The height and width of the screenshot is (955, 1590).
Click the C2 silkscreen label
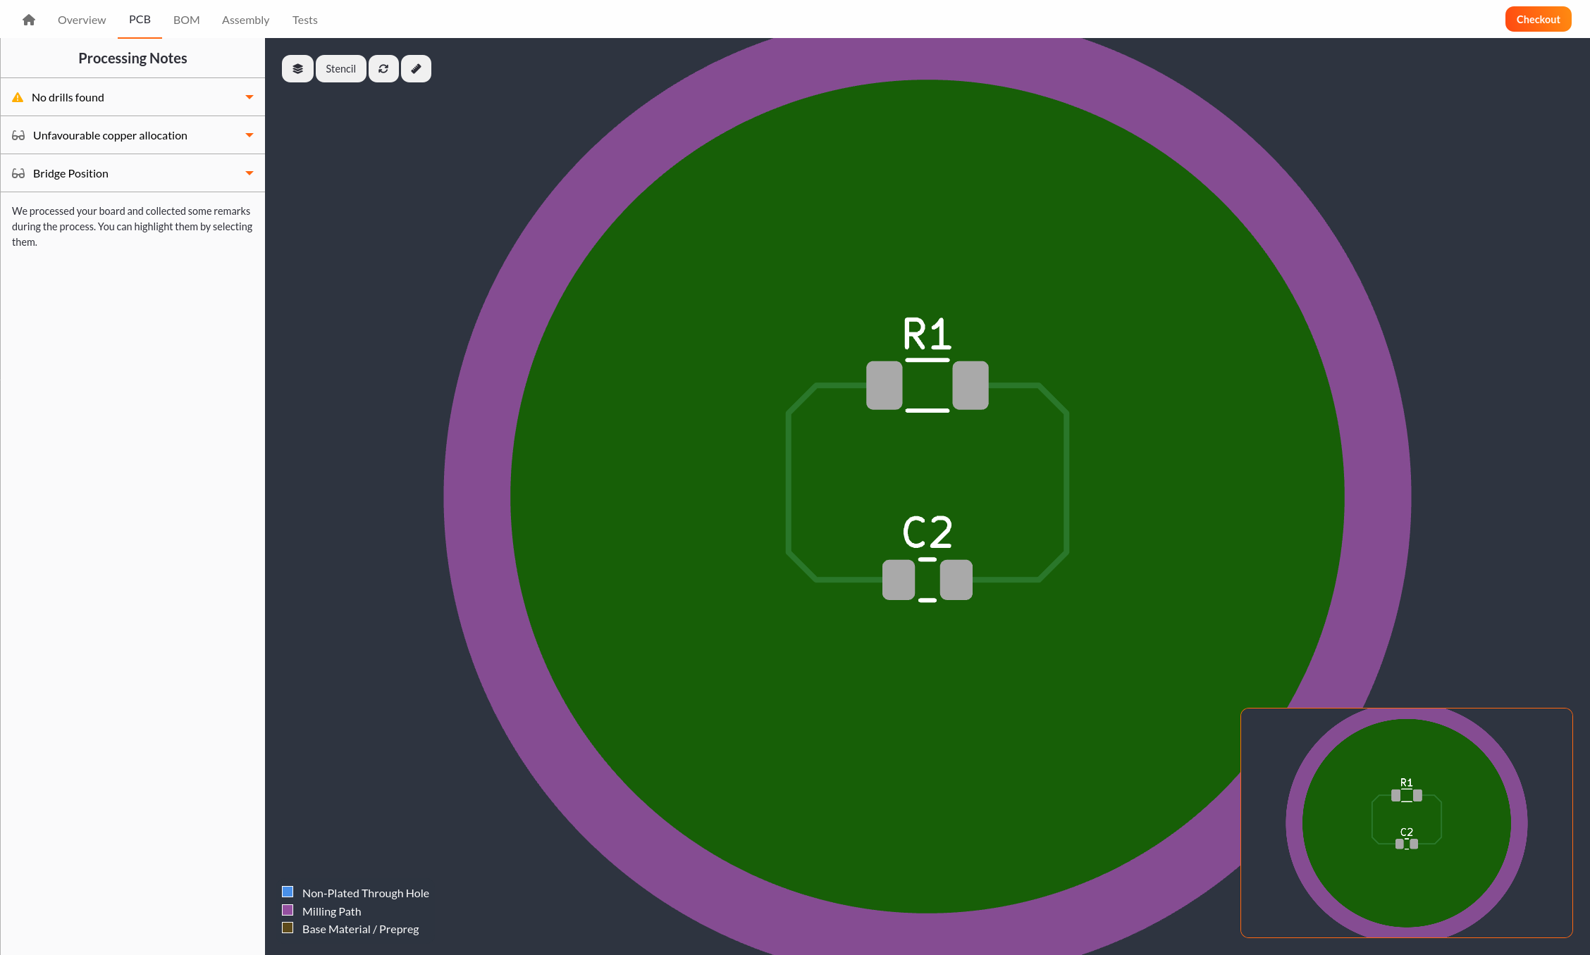(927, 532)
